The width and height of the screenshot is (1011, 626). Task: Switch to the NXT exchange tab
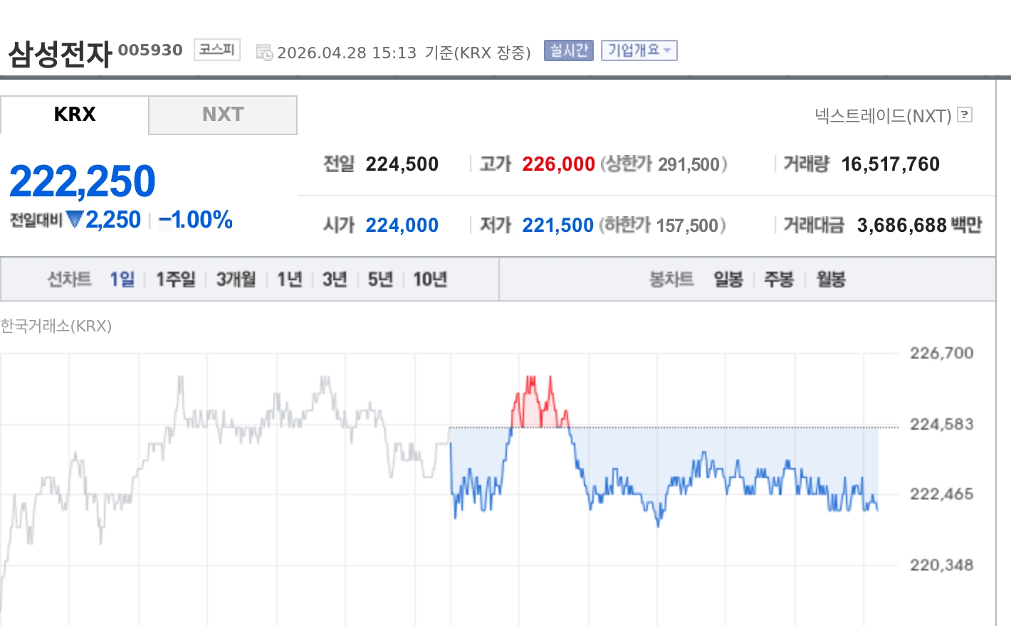(x=223, y=115)
